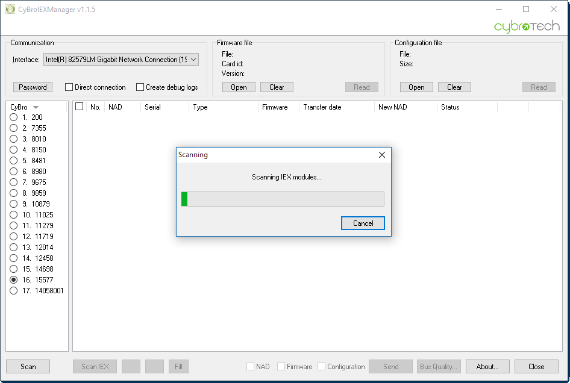Click the cybrotech logo
The width and height of the screenshot is (570, 383).
527,26
